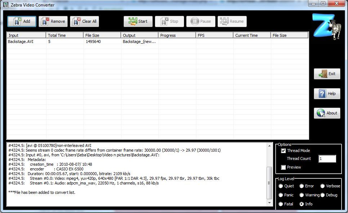Viewport: 348px width, 213px height.
Task: Open the Help documentation
Action: pyautogui.click(x=327, y=94)
